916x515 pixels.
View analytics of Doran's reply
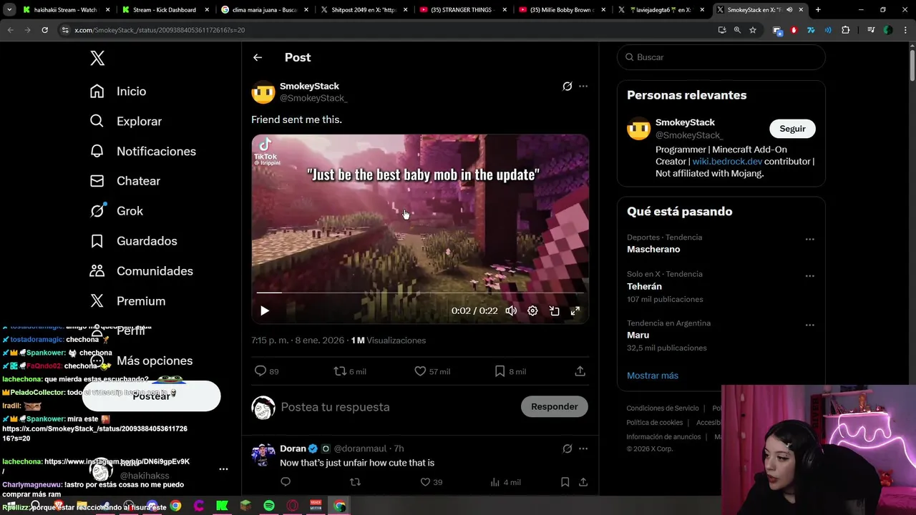tap(505, 482)
